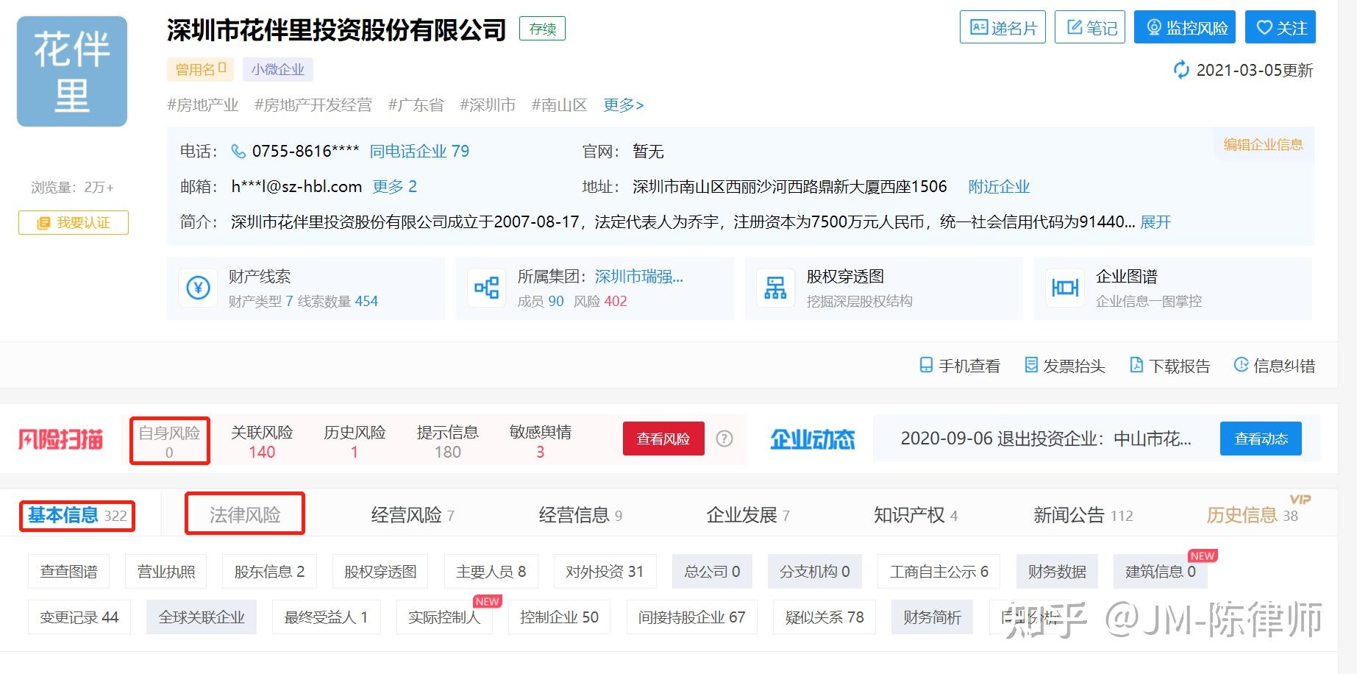Click the #南山区 tag

559,104
